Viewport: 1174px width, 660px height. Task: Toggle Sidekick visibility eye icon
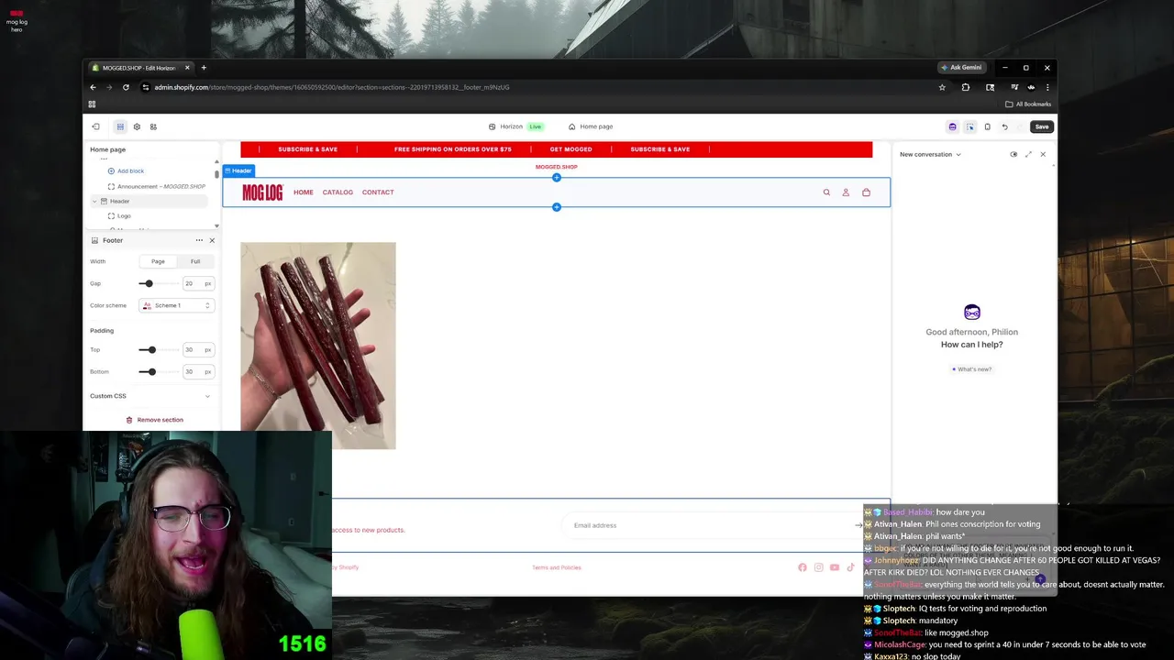1013,154
